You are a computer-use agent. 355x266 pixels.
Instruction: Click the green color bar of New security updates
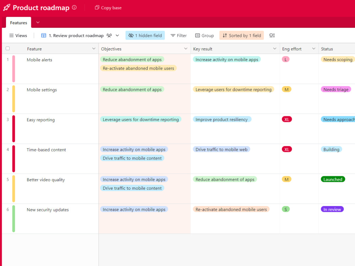[13, 219]
